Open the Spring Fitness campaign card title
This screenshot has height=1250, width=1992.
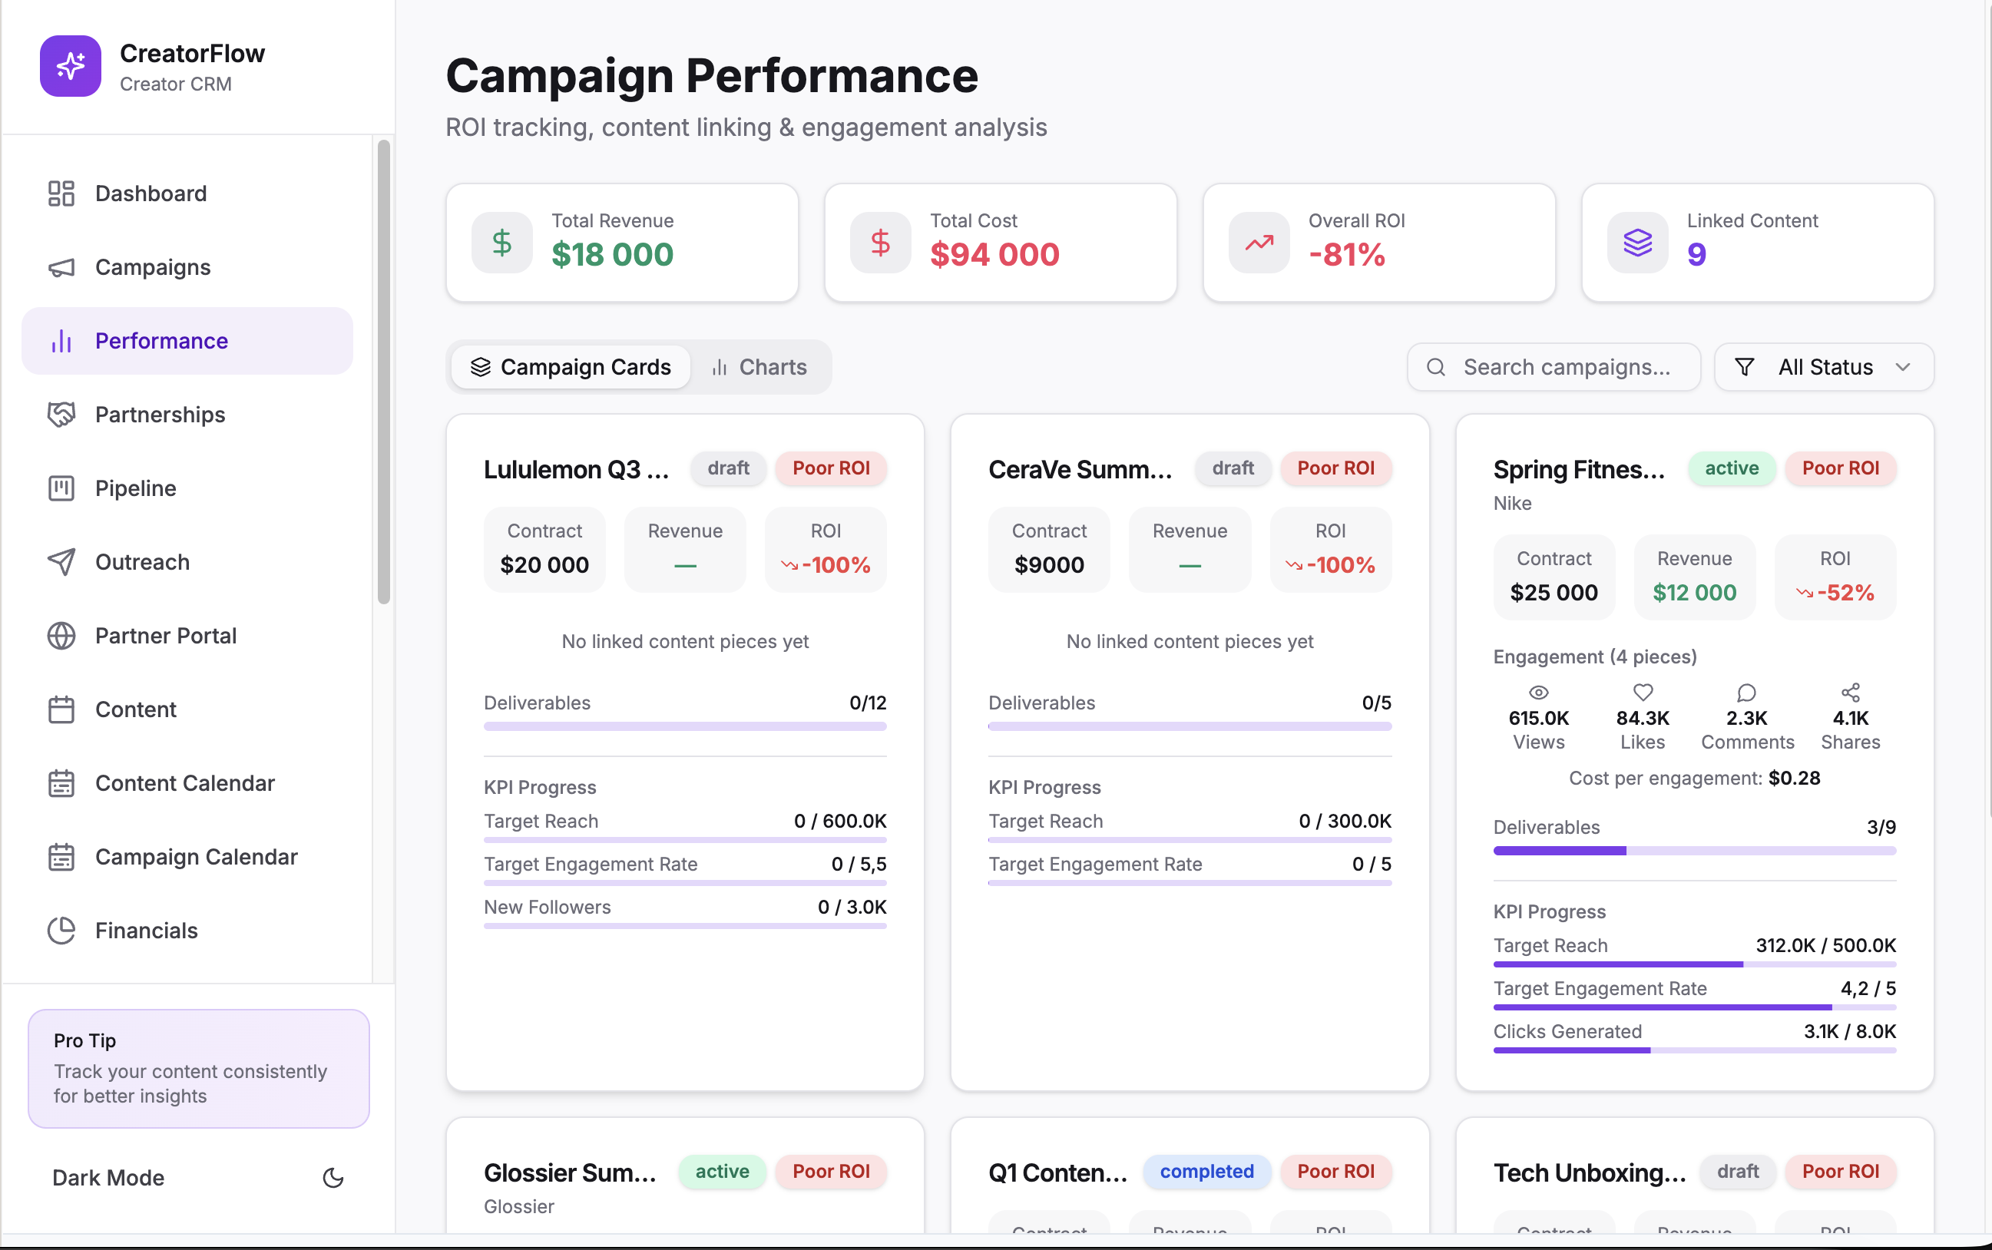coord(1579,470)
